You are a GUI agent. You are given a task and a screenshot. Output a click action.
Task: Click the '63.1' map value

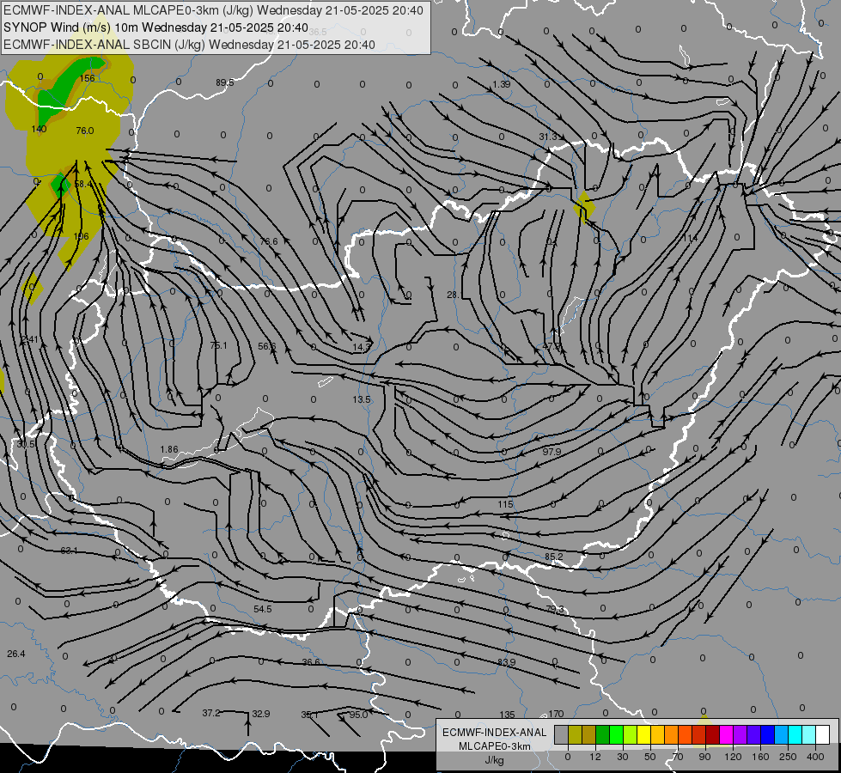tap(70, 551)
